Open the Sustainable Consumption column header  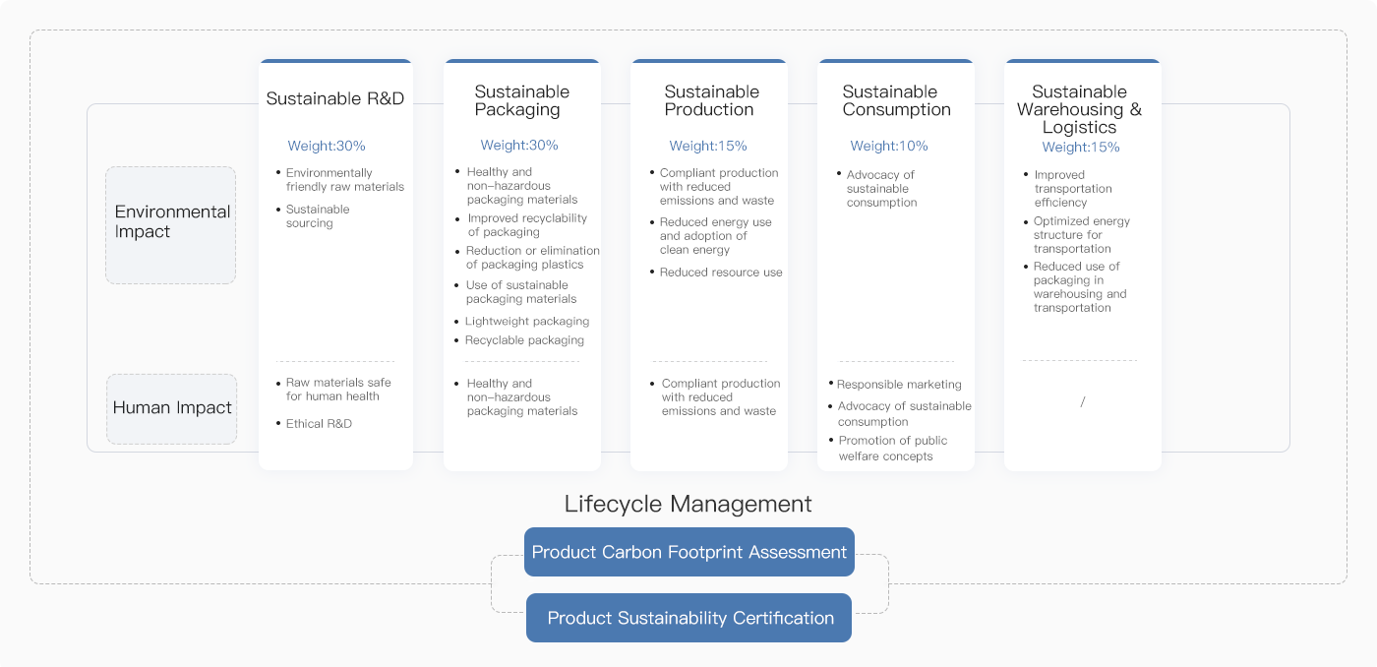[896, 100]
